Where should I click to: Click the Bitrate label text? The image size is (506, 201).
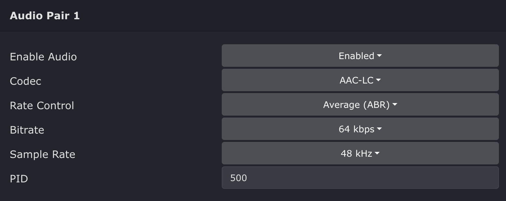click(27, 130)
